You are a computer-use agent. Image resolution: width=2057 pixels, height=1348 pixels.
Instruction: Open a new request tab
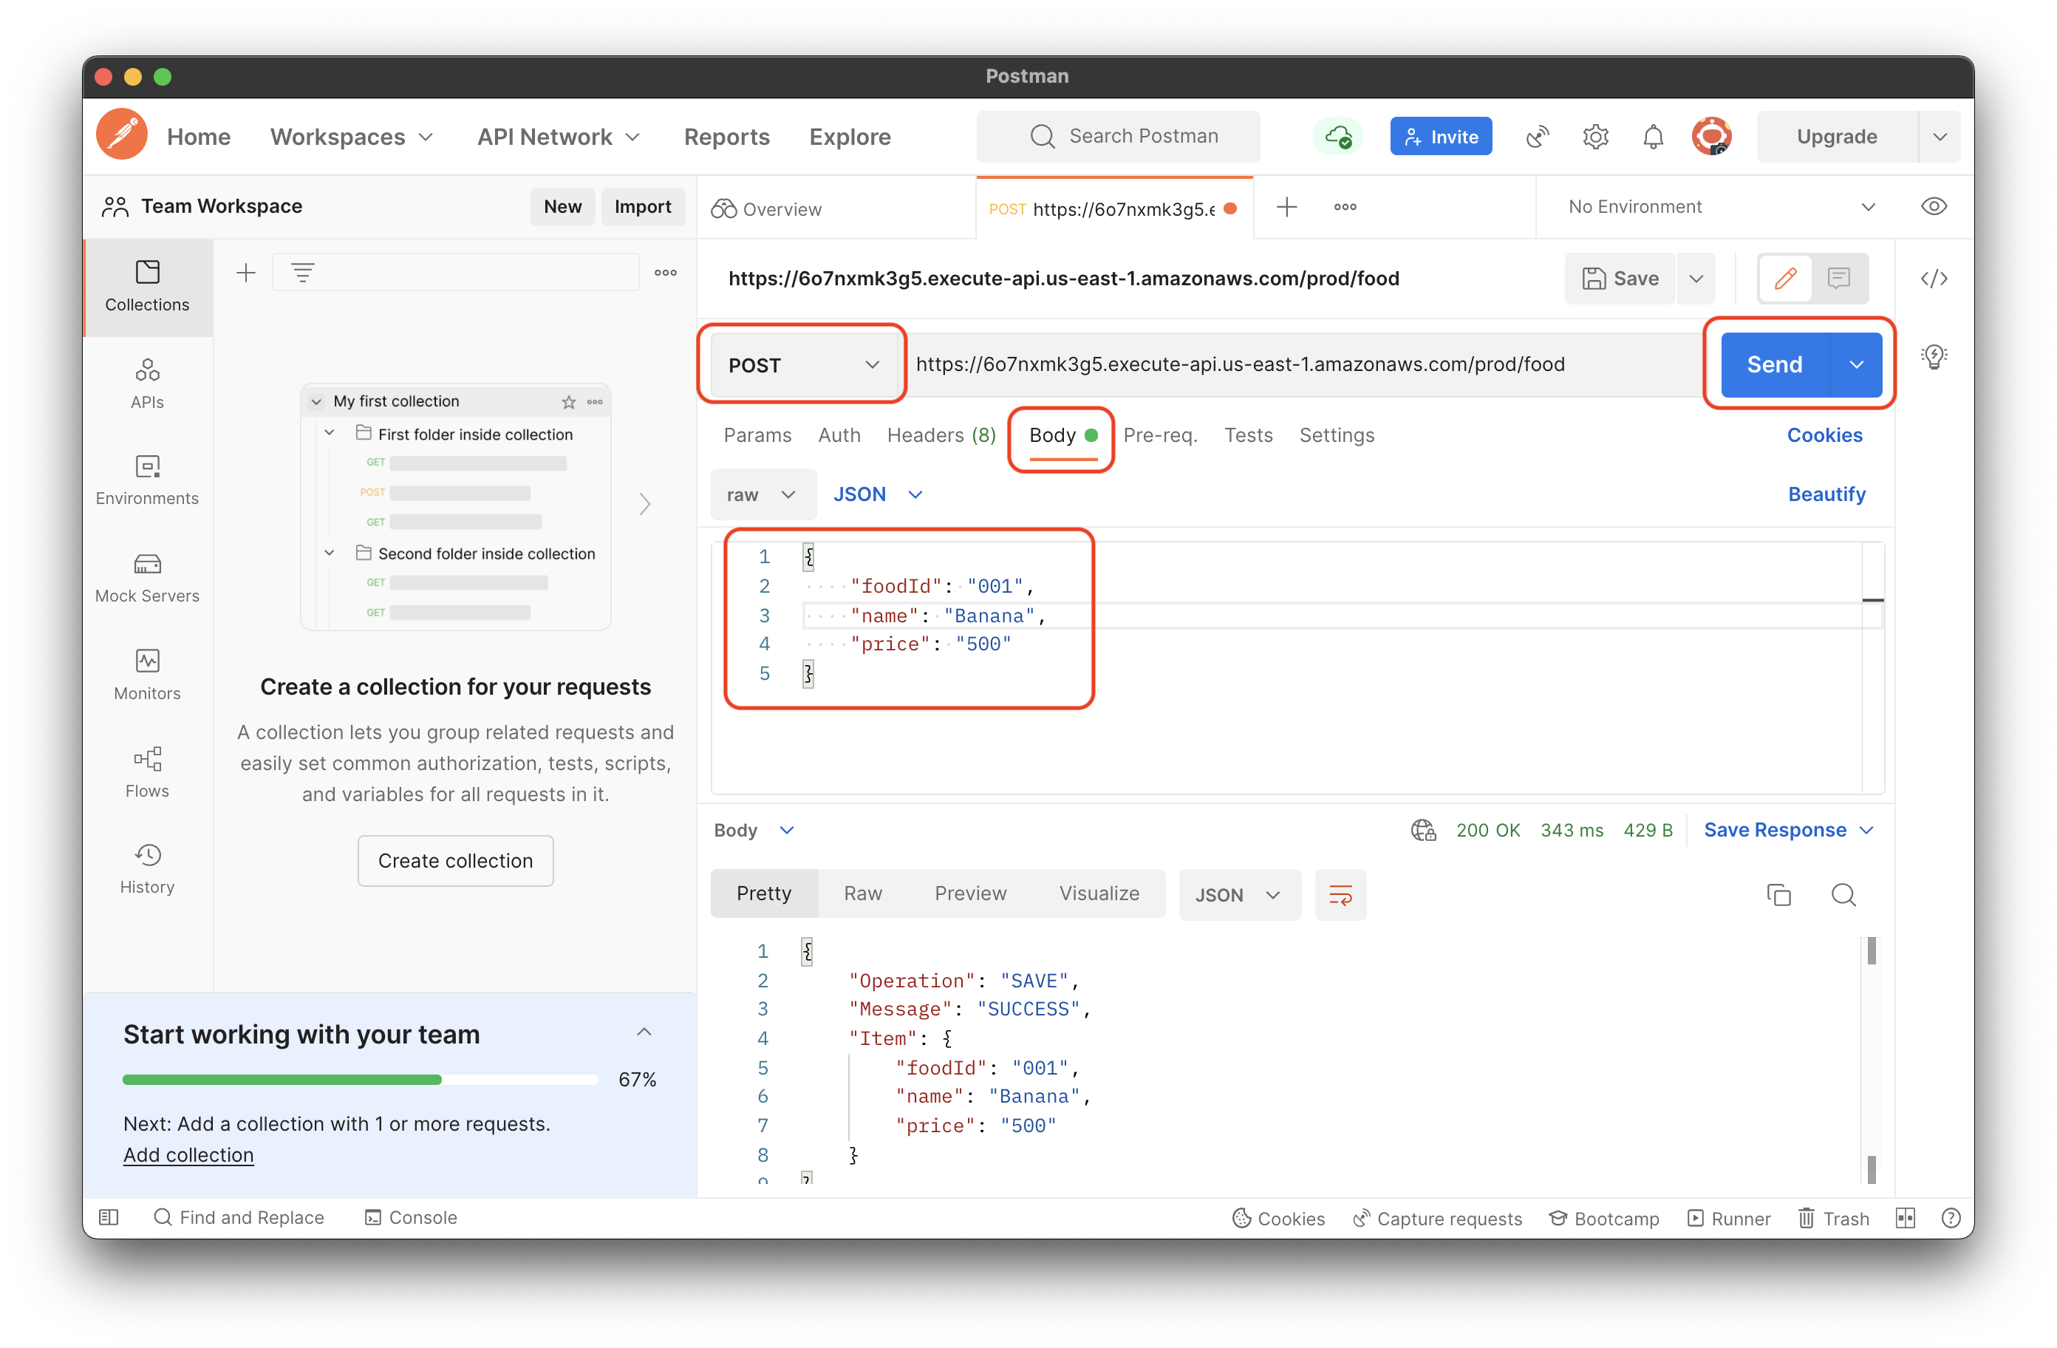pos(1287,208)
